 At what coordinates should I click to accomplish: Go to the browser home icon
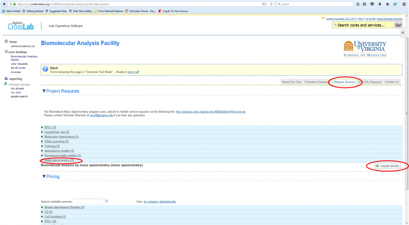(387, 4)
